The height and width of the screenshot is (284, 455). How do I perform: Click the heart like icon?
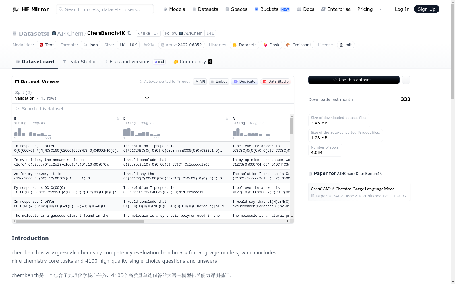140,33
